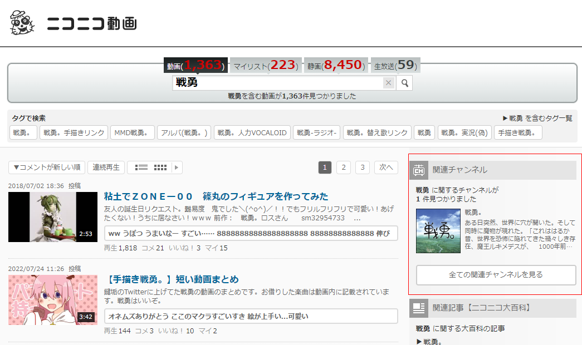Click the 関連チャンネル CH icon

click(419, 170)
